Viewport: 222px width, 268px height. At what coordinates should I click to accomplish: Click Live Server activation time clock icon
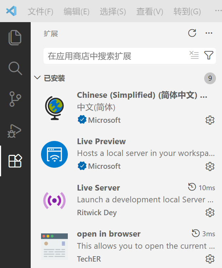pyautogui.click(x=192, y=187)
